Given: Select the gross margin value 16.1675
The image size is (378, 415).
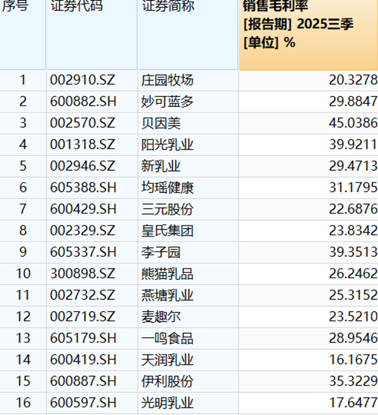Looking at the screenshot, I should pos(354,359).
